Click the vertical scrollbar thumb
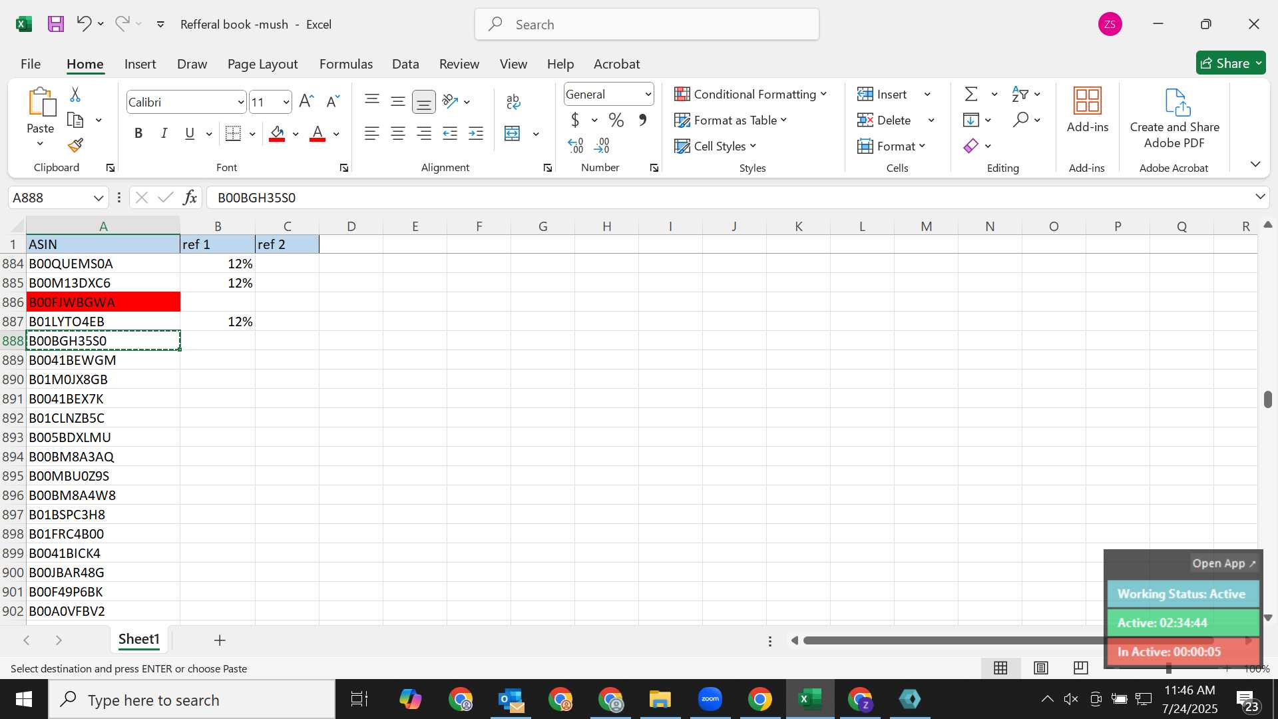Screen dimensions: 1278x719 click(1267, 399)
